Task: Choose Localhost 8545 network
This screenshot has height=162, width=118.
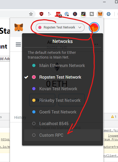Action: coord(62,123)
